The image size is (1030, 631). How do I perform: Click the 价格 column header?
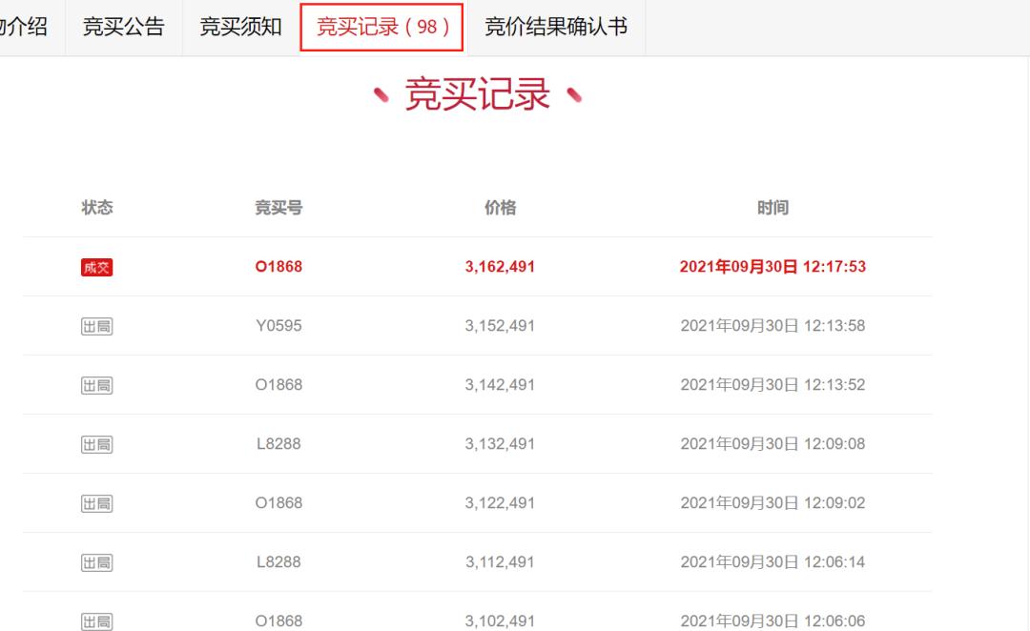click(500, 207)
